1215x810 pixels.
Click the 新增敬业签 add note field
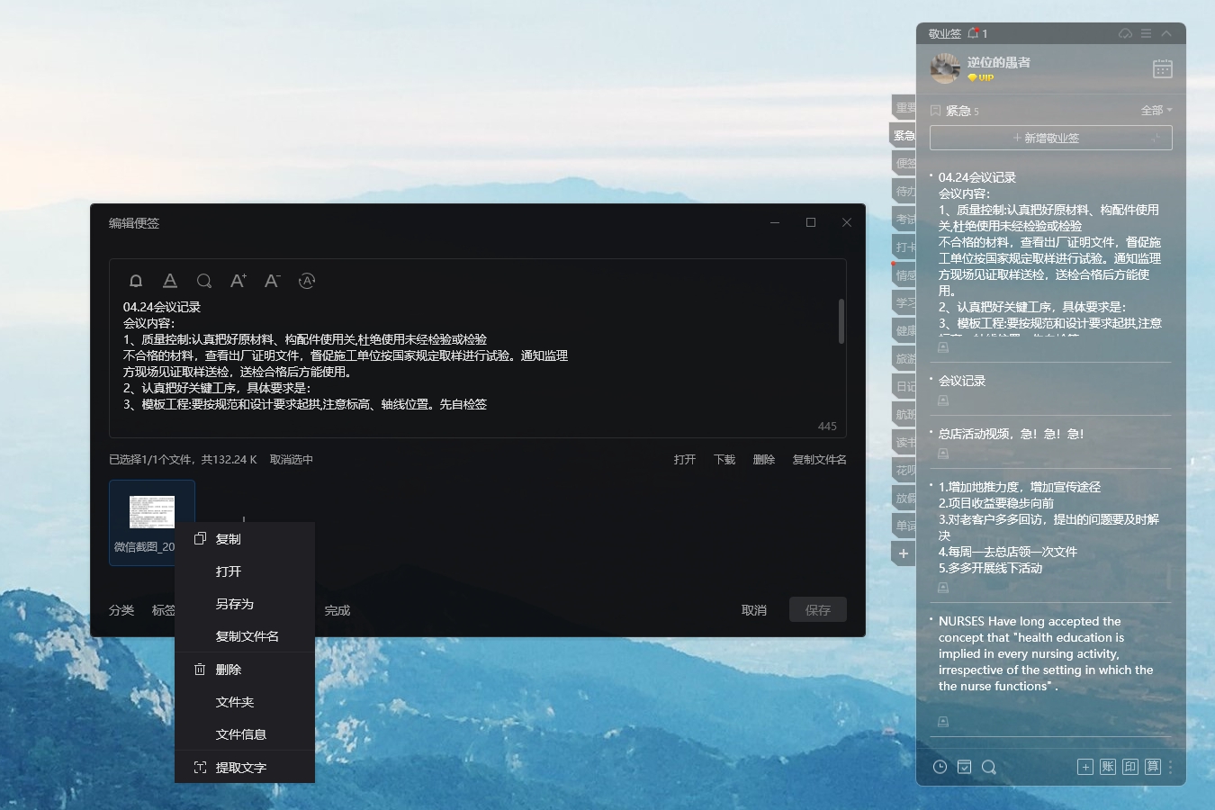1050,138
